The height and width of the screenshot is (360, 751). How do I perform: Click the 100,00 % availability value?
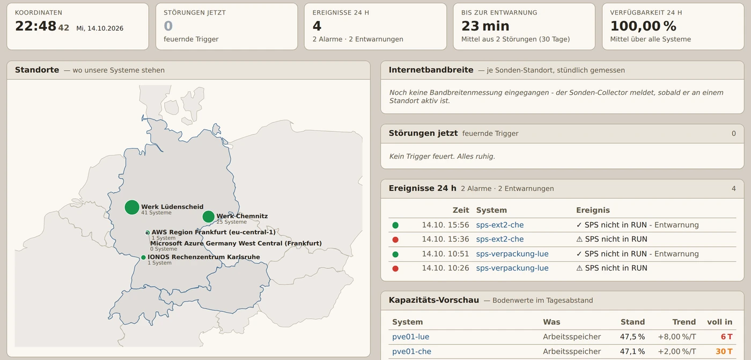643,26
